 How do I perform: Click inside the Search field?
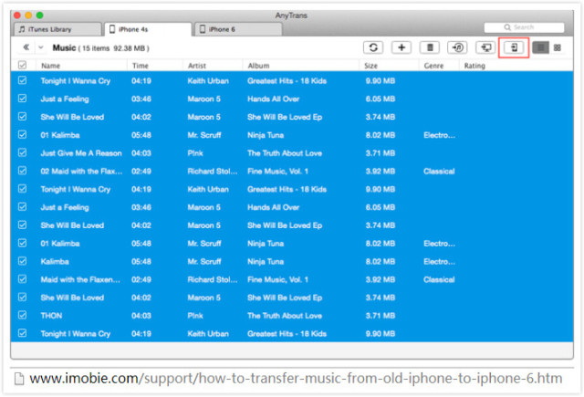click(524, 27)
